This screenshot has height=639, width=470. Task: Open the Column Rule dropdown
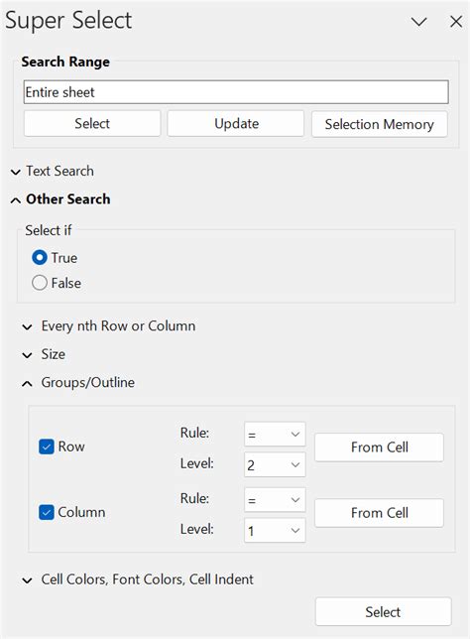tap(275, 500)
